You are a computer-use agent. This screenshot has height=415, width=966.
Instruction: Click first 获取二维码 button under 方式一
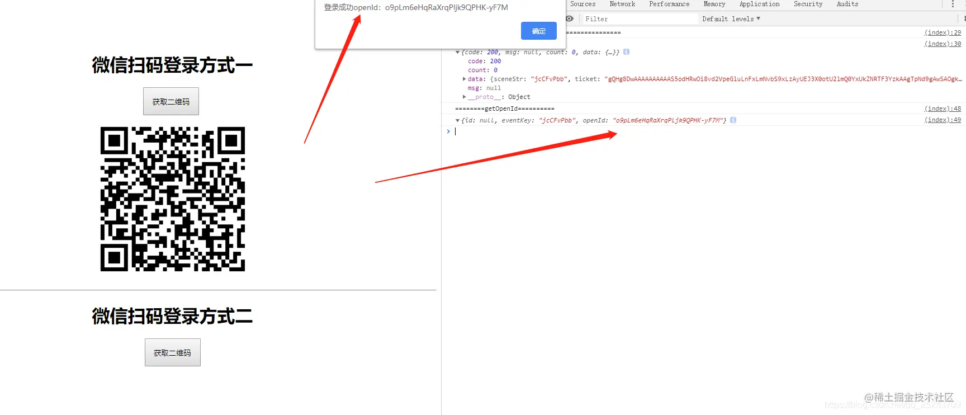(x=171, y=101)
